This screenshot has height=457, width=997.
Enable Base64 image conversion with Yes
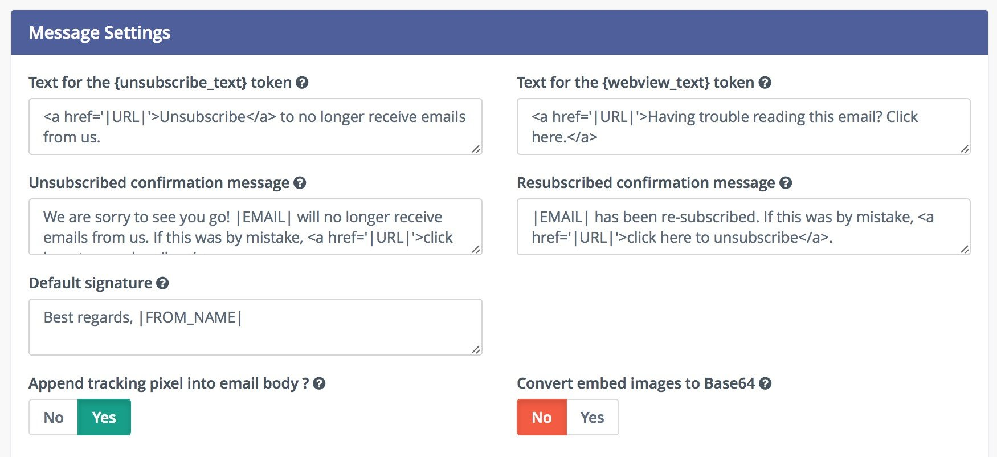592,417
